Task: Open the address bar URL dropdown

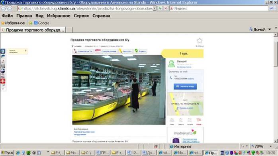Action: pos(155,8)
